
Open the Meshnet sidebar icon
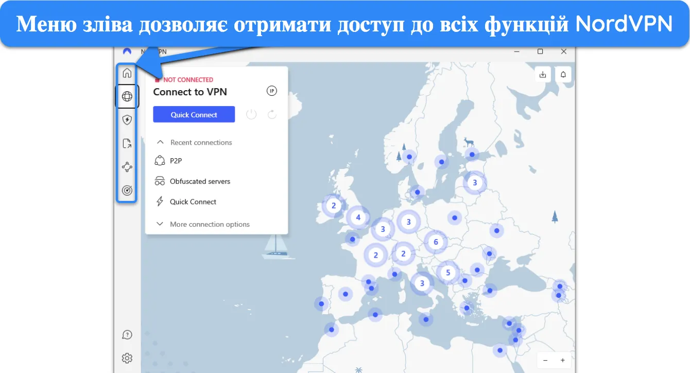(127, 167)
